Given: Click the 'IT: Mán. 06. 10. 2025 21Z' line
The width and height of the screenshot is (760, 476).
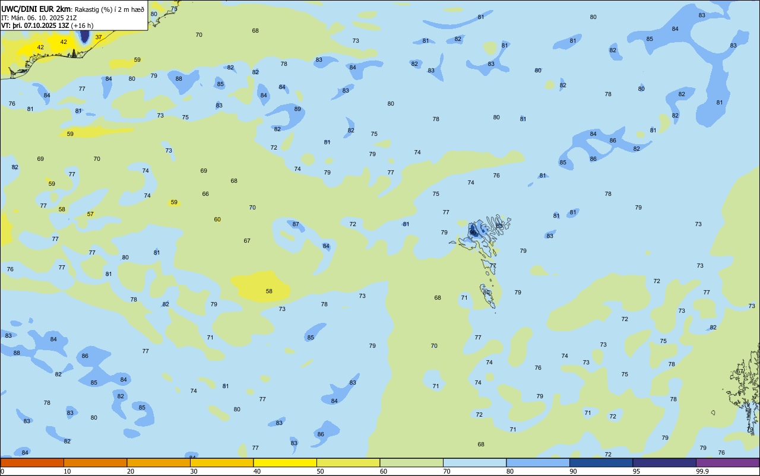Looking at the screenshot, I should coord(40,17).
